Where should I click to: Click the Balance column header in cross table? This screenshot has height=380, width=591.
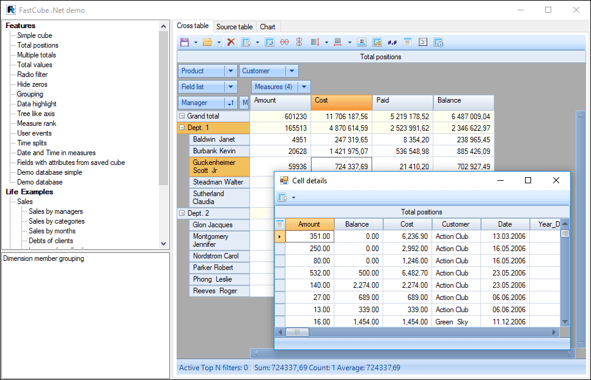464,103
